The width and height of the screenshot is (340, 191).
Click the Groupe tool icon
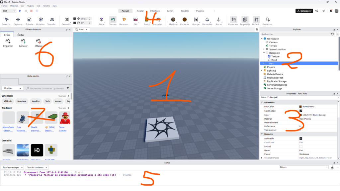(x=196, y=20)
